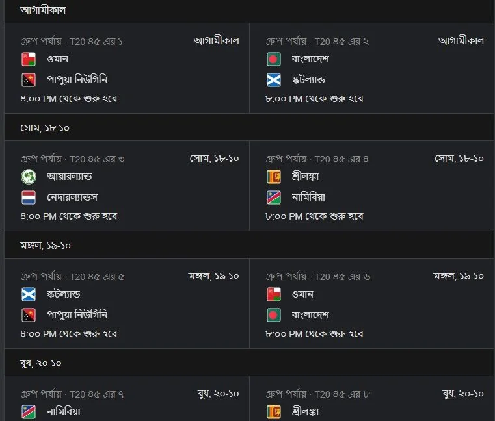Click Scotland flag in match 2
Image resolution: width=495 pixels, height=421 pixels.
(273, 80)
